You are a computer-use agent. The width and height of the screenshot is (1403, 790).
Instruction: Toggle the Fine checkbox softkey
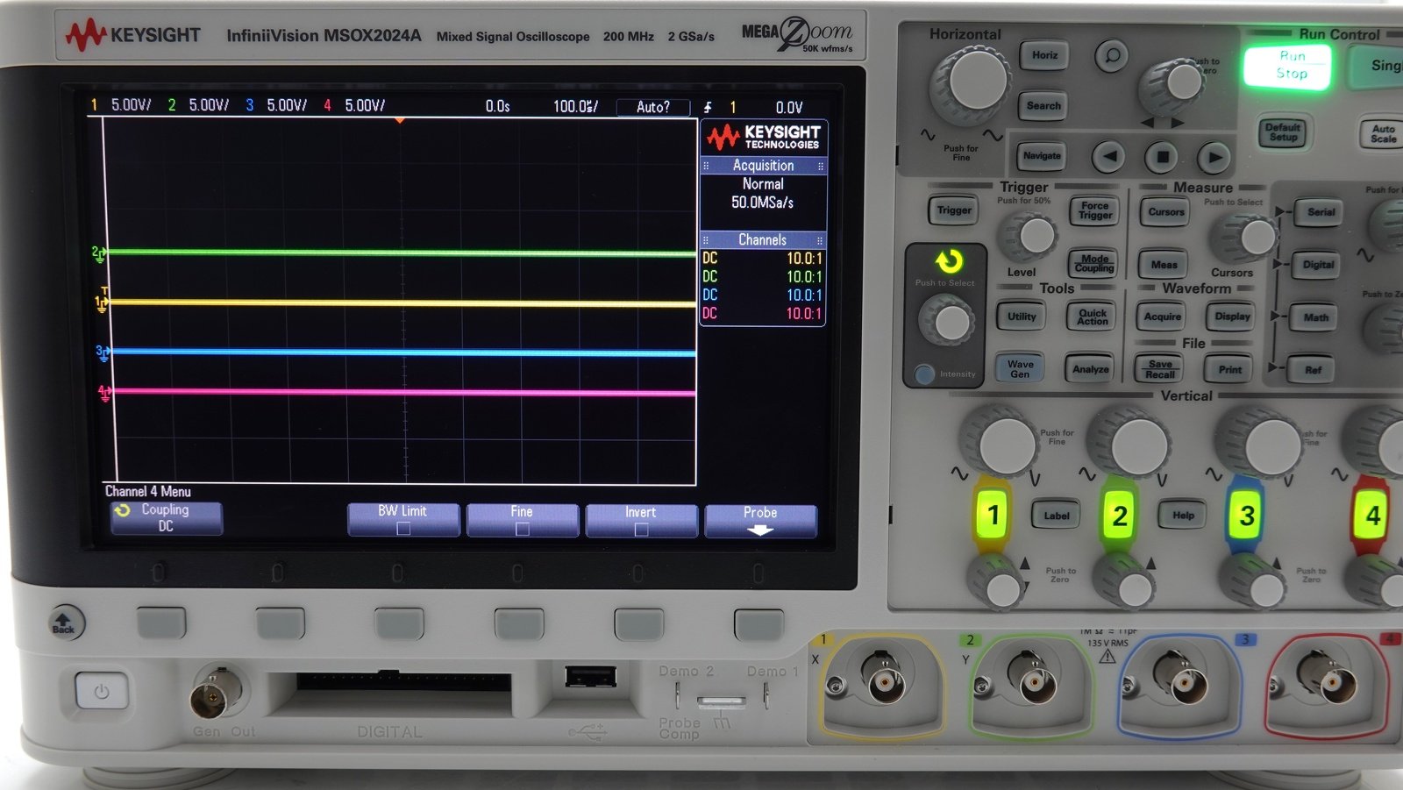(523, 520)
